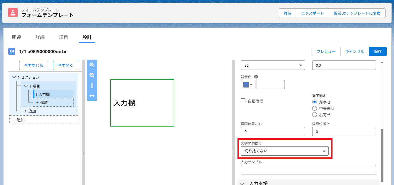Viewport: 394px width, 185px height.
Task: Click the form template app icon
Action: [13, 13]
